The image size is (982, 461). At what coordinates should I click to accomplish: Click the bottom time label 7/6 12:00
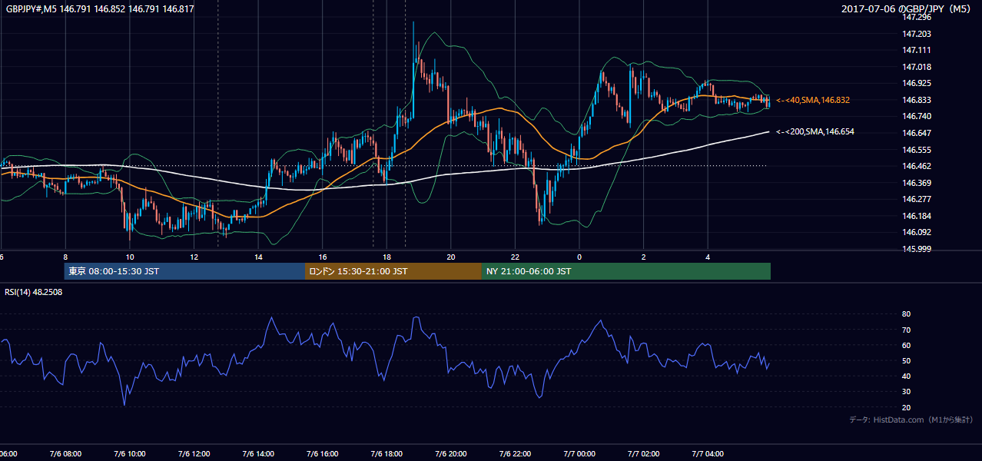point(194,454)
